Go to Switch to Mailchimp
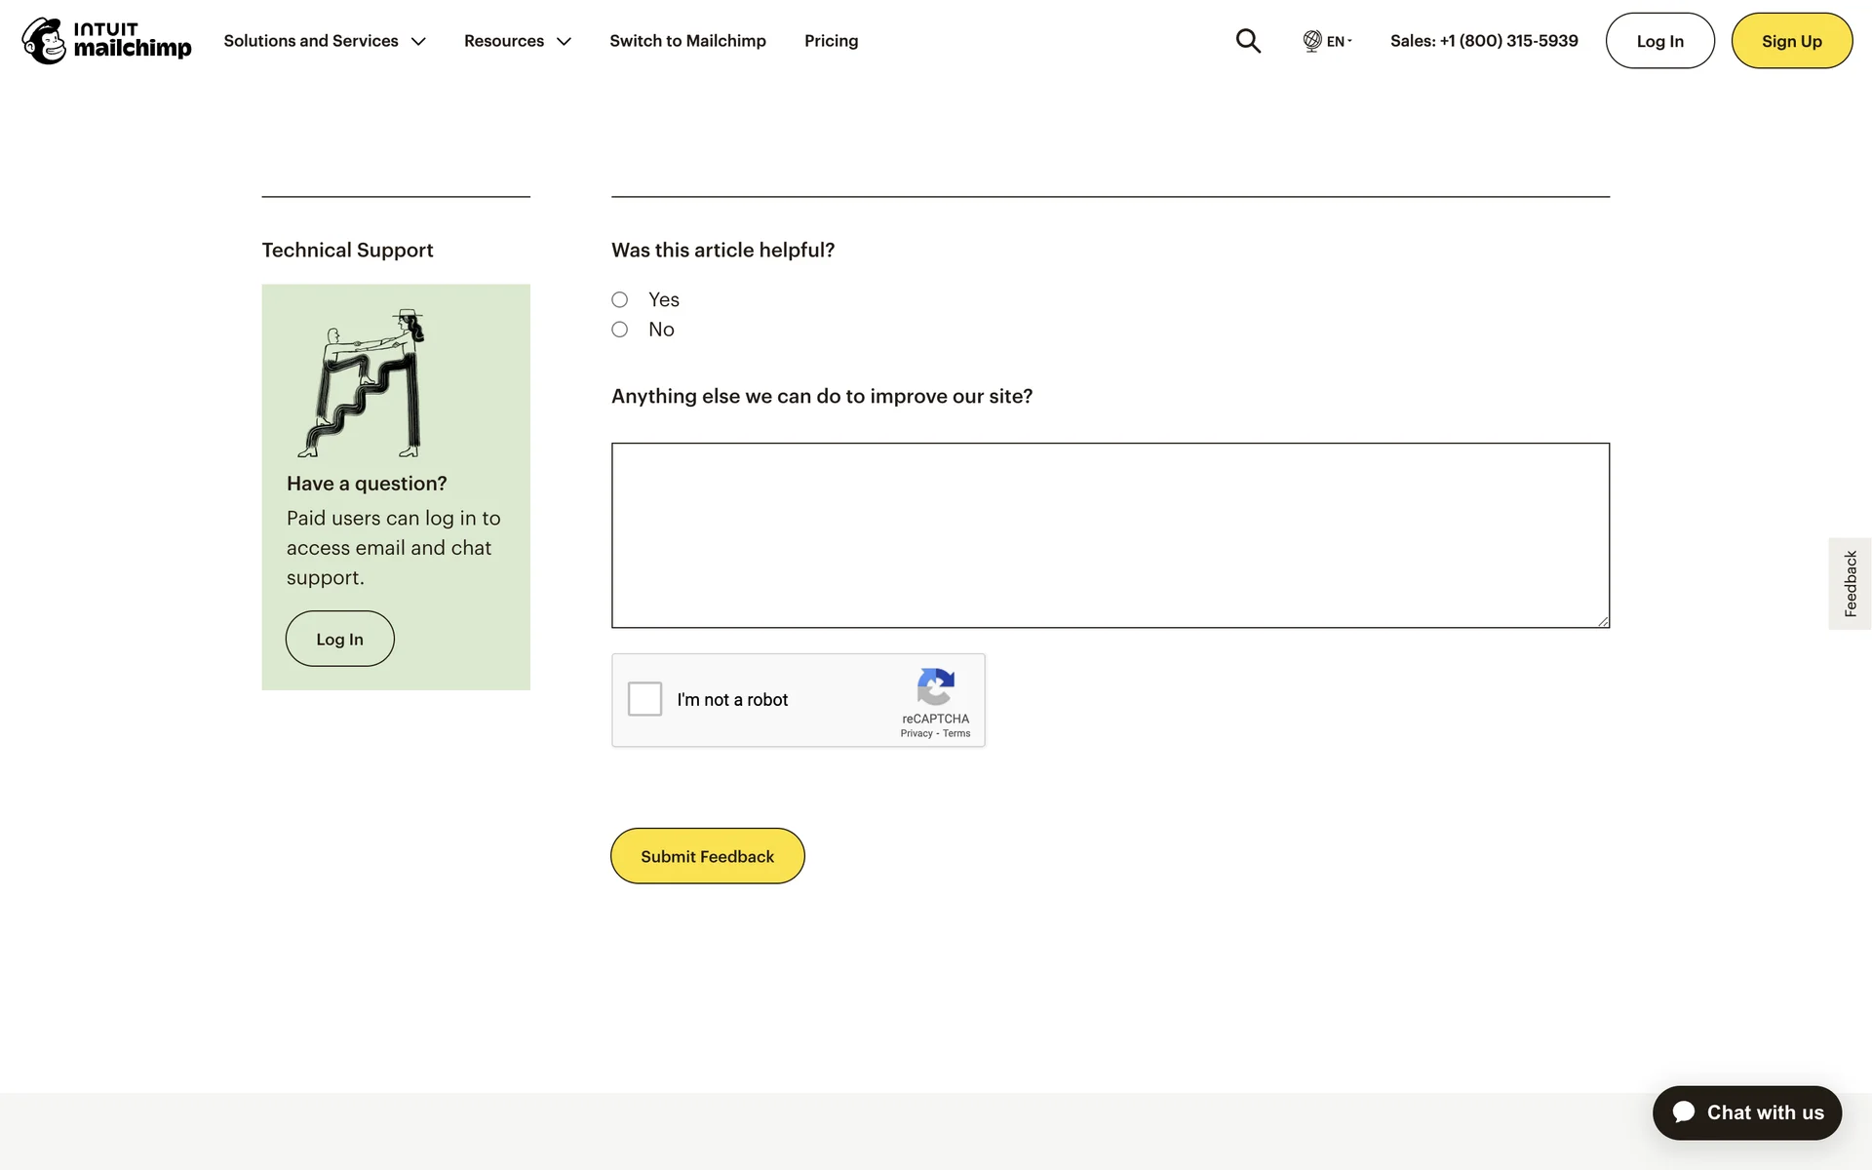 pyautogui.click(x=687, y=41)
